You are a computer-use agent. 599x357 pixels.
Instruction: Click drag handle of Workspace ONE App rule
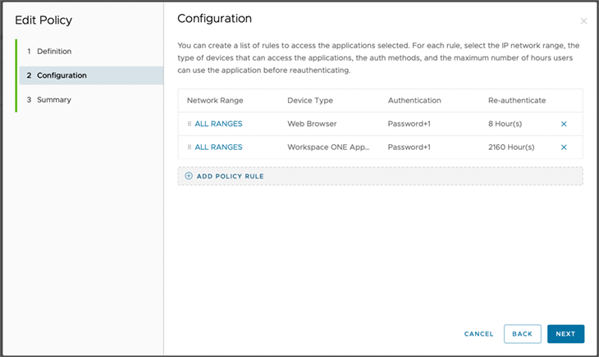(190, 147)
